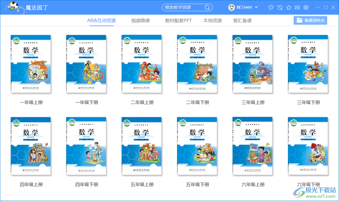Click the mail envelope icon
The width and height of the screenshot is (339, 201).
297,7
